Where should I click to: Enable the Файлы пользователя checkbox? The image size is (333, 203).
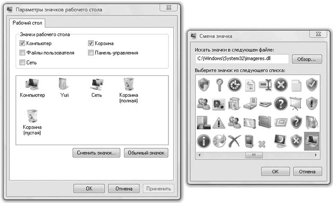coord(23,53)
